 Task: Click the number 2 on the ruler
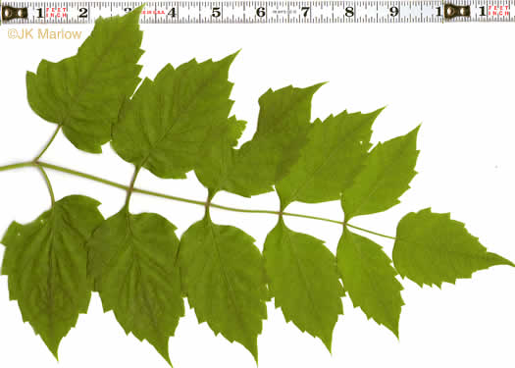coord(83,13)
